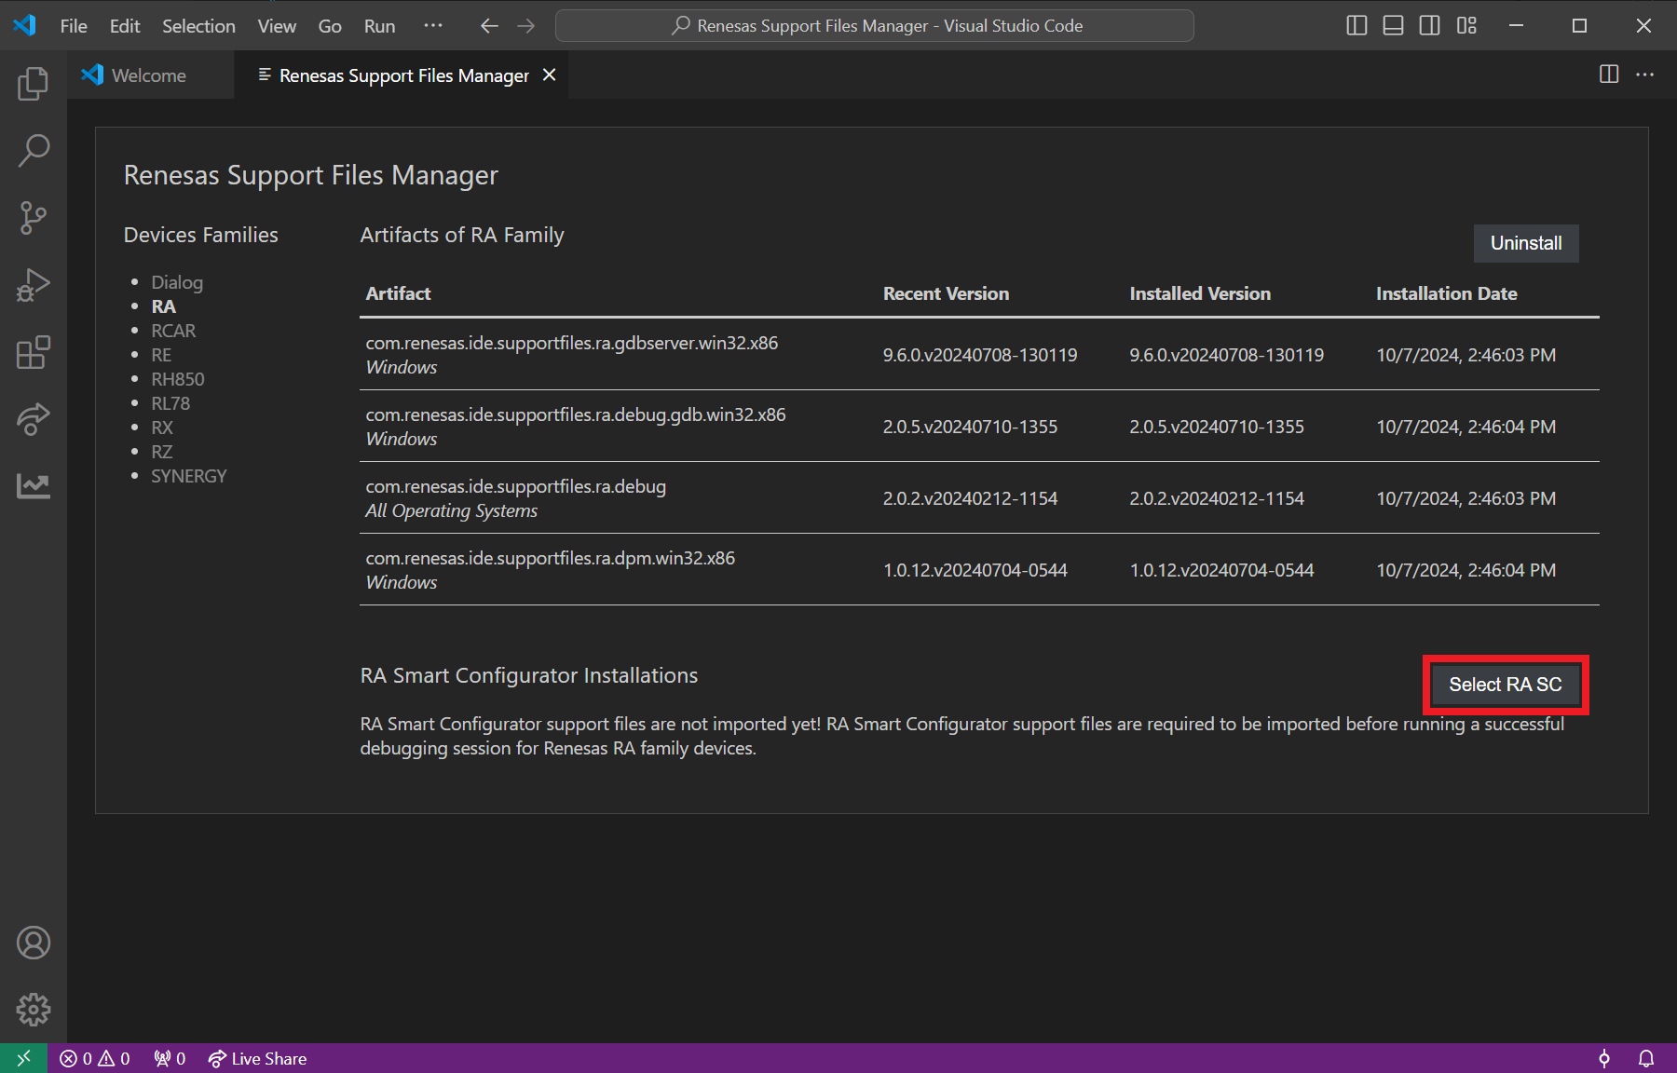Toggle the primary side bar layout icon
Image resolution: width=1677 pixels, height=1073 pixels.
(x=1357, y=26)
